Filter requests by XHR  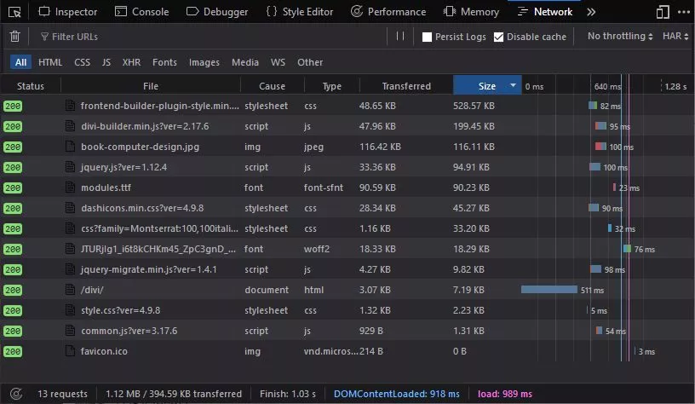point(131,62)
